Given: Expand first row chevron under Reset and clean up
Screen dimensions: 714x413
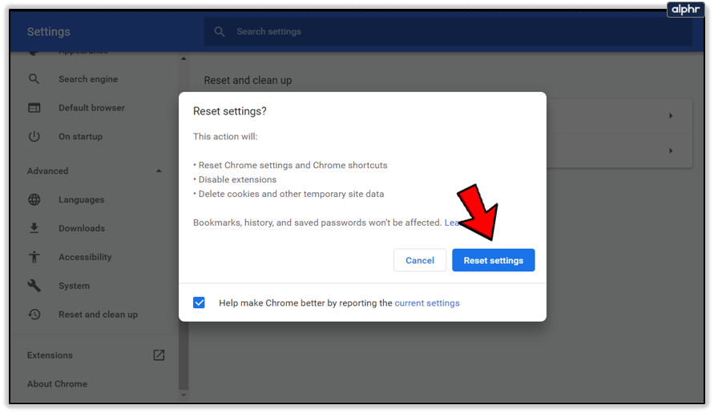Looking at the screenshot, I should pyautogui.click(x=671, y=116).
